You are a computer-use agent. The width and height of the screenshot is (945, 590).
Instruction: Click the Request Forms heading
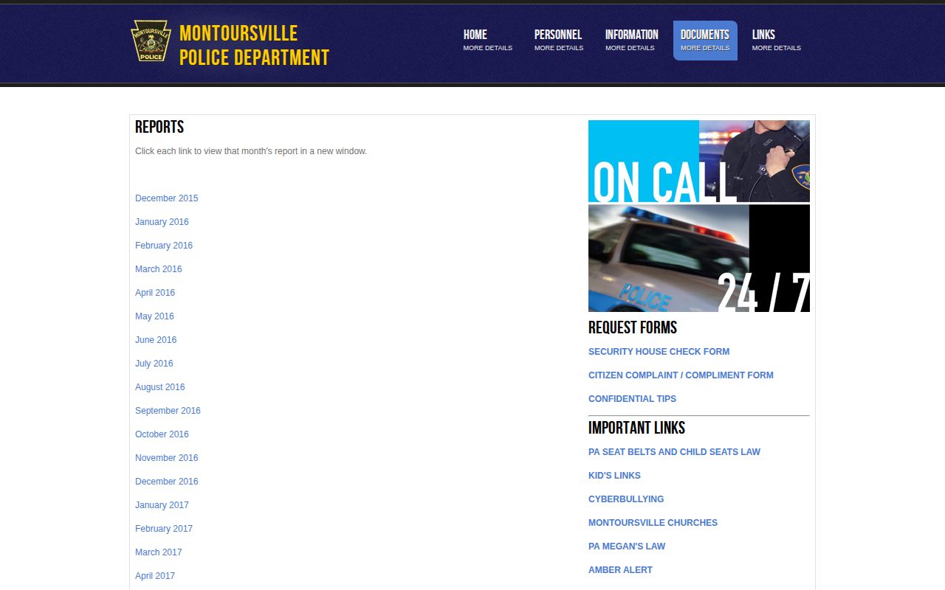(633, 327)
